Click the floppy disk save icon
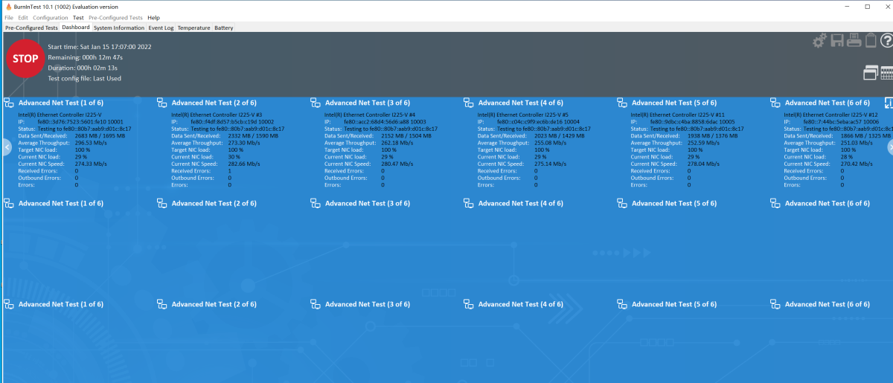This screenshot has width=893, height=383. 837,41
